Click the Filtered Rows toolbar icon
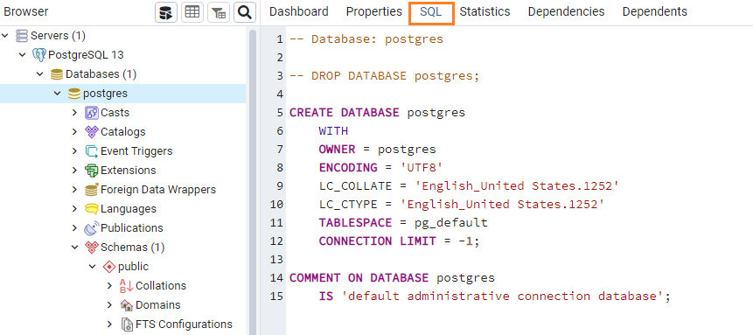The image size is (753, 335). pos(219,12)
